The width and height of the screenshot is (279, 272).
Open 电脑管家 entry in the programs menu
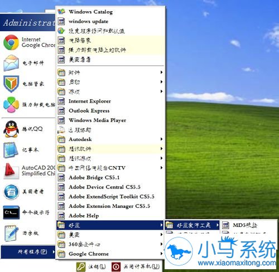[x=110, y=40]
